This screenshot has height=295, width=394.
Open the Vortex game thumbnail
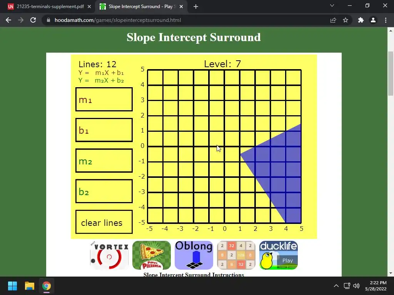point(109,255)
